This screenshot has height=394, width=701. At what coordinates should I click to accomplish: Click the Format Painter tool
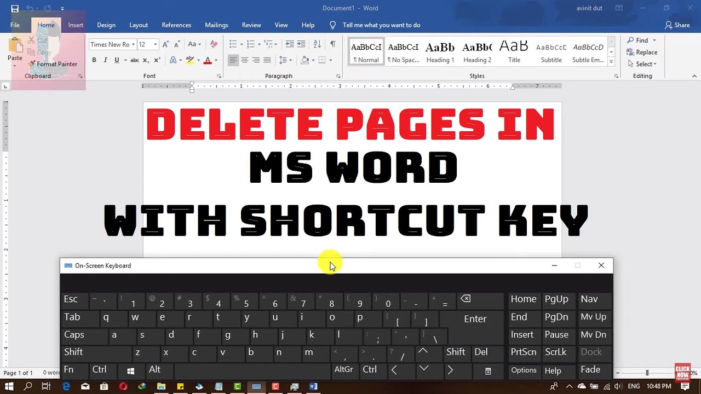coord(53,64)
